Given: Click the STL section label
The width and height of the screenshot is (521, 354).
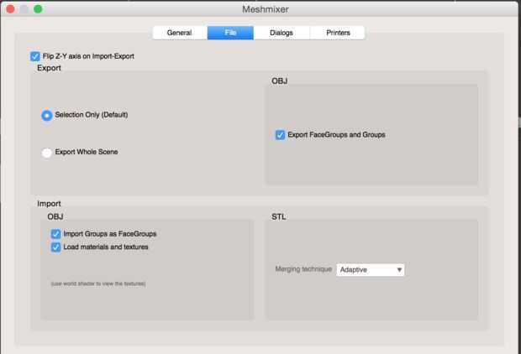Looking at the screenshot, I should pyautogui.click(x=279, y=217).
